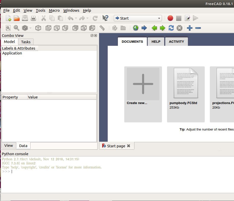Expand the undo history arrow
This screenshot has width=234, height=201.
pos(76,18)
